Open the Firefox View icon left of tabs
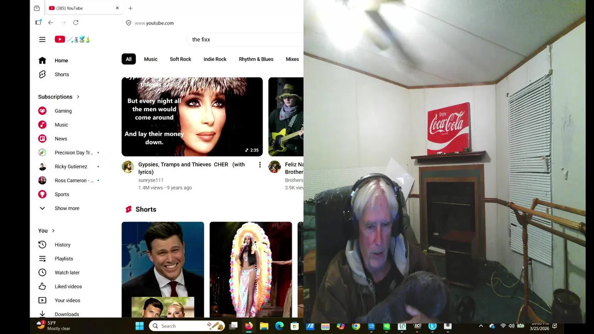The height and width of the screenshot is (334, 594). tap(37, 8)
